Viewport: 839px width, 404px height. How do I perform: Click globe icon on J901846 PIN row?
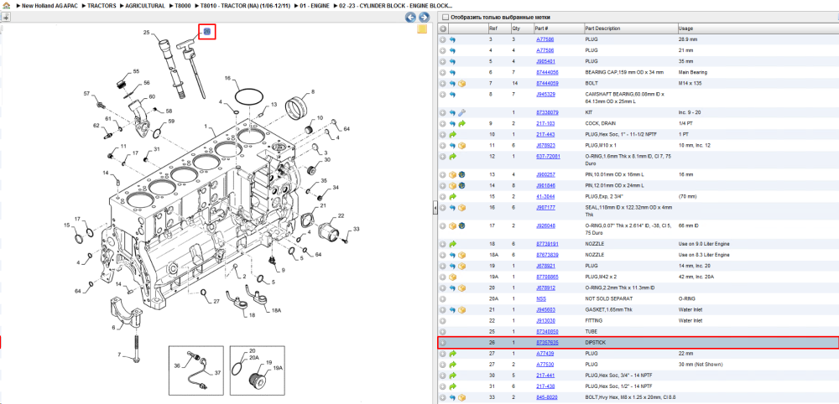tap(461, 185)
